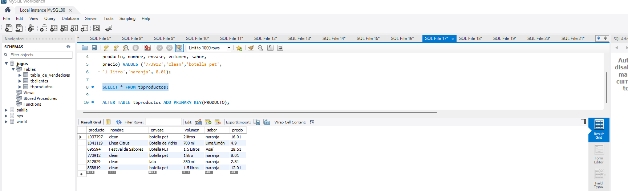The image size is (628, 191).
Task: Expand the tbclientes table node
Action: pos(20,81)
